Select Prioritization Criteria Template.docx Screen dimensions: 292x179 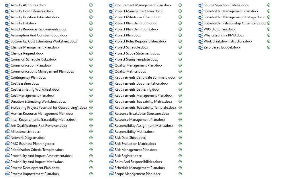38,150
